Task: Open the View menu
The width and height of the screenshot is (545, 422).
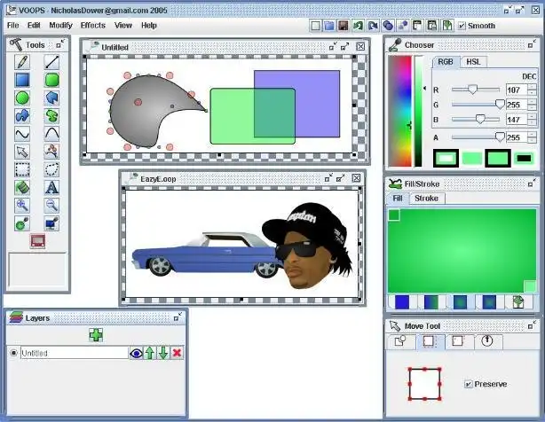Action: pos(123,26)
